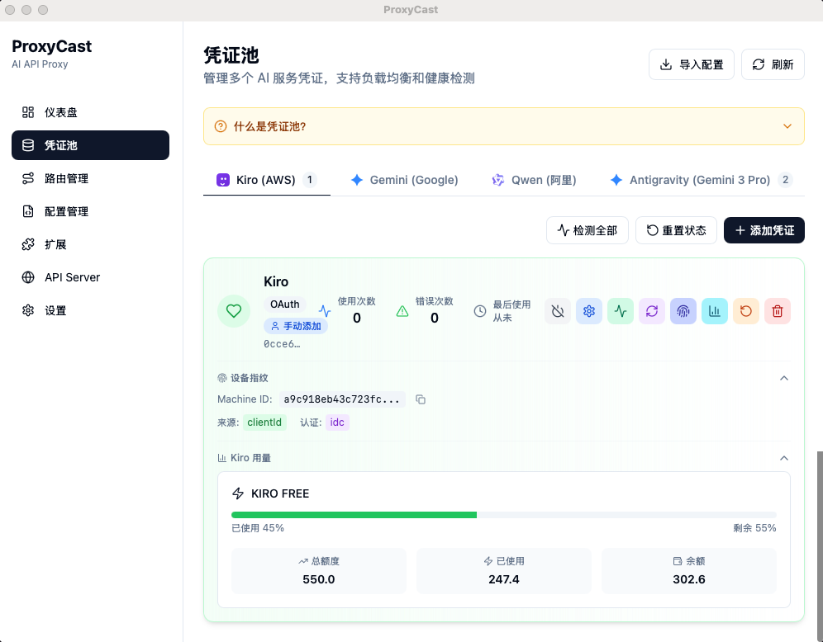Collapse the 设备指纹 section
The width and height of the screenshot is (823, 642).
(784, 378)
